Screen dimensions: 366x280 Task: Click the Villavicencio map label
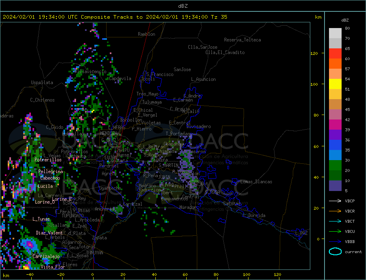point(91,72)
